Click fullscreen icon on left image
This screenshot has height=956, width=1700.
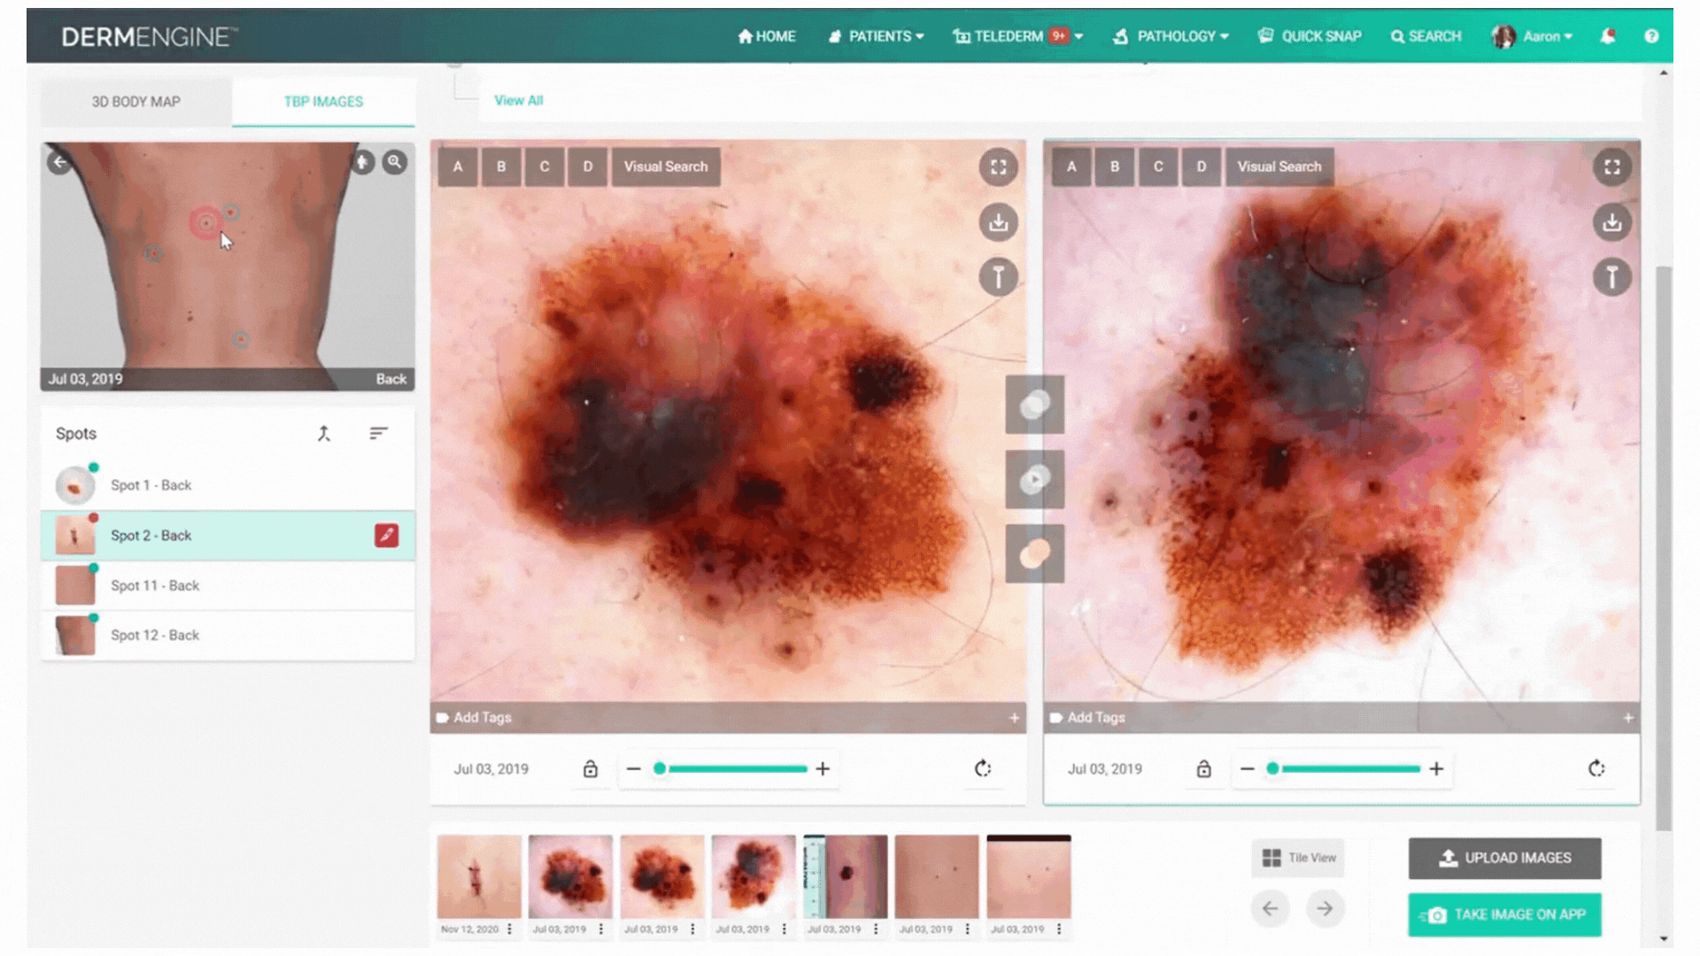point(998,167)
